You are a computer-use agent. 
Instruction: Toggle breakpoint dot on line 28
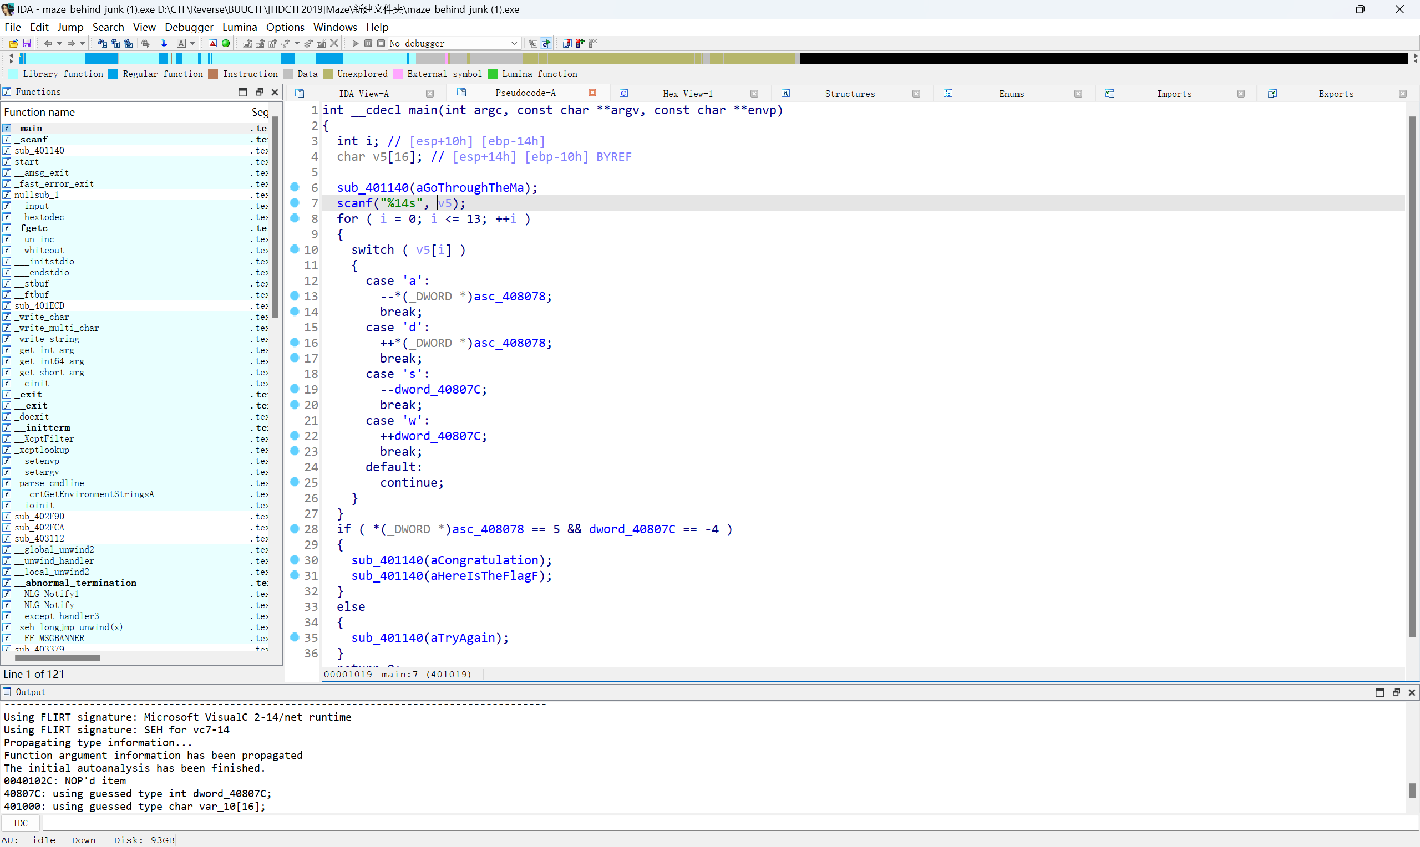click(295, 528)
